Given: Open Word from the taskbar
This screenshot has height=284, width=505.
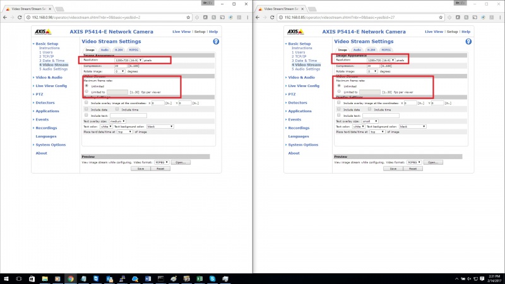Looking at the screenshot, I should [148, 278].
